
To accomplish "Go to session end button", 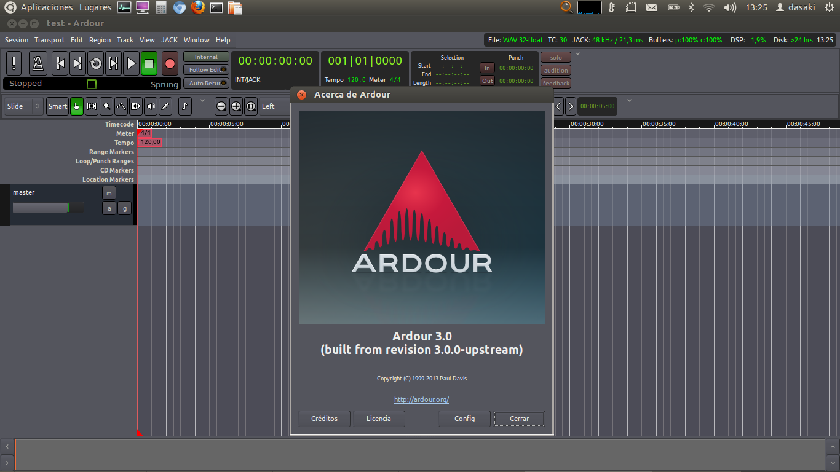I will coord(77,63).
